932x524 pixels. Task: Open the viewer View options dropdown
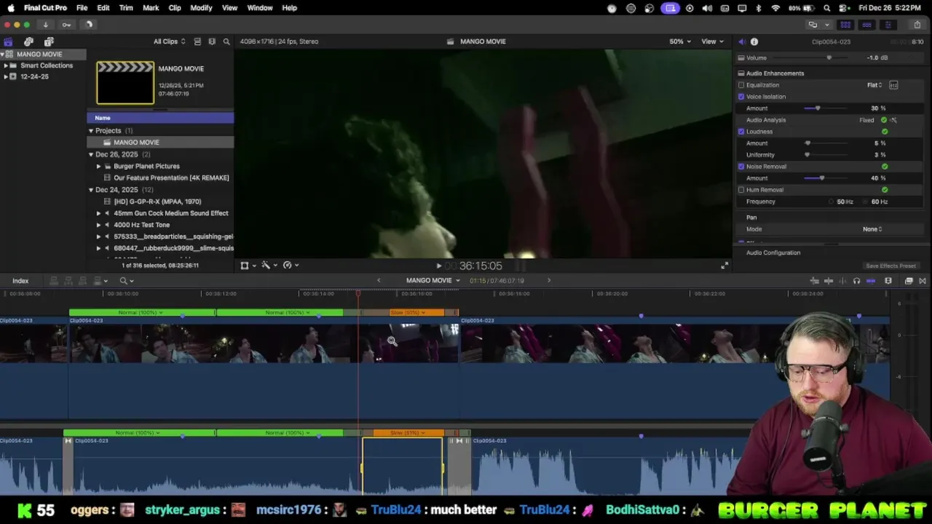[x=712, y=41]
